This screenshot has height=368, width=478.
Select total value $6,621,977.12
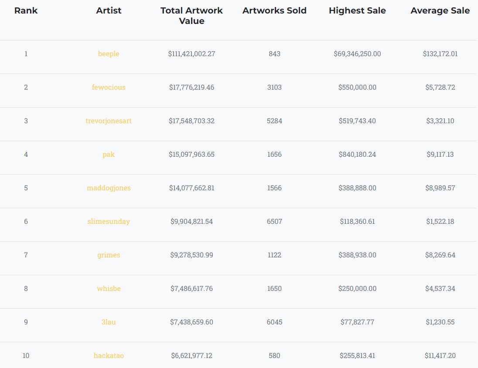(191, 355)
